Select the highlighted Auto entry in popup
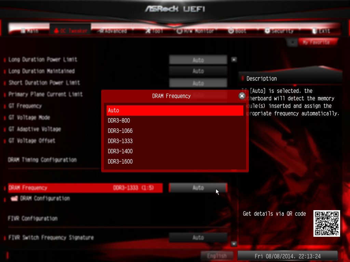 pos(175,111)
